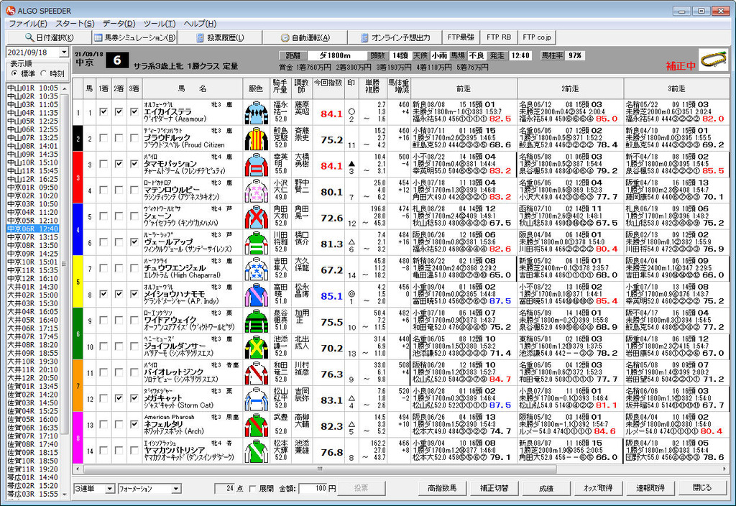736x506 pixels.
Task: Uncheck 3着 checkbox for horse 13 ネフェルタリ
Action: [x=134, y=424]
